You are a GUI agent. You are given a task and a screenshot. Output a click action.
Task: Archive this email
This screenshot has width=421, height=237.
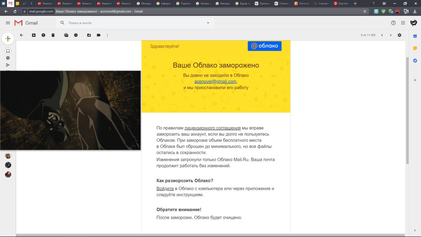tap(34, 35)
